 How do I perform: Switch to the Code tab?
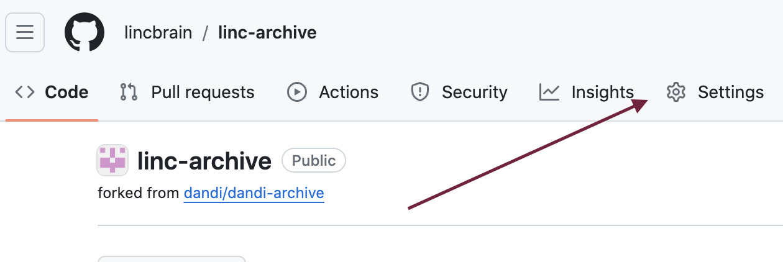(x=66, y=93)
